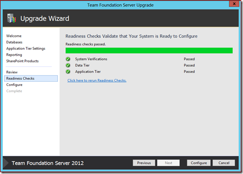Click the Readiness Checks Validate heading
This screenshot has width=243, height=174.
coord(132,36)
